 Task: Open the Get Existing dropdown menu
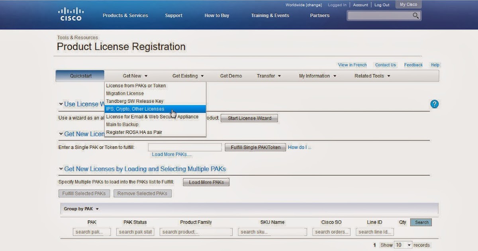click(188, 76)
